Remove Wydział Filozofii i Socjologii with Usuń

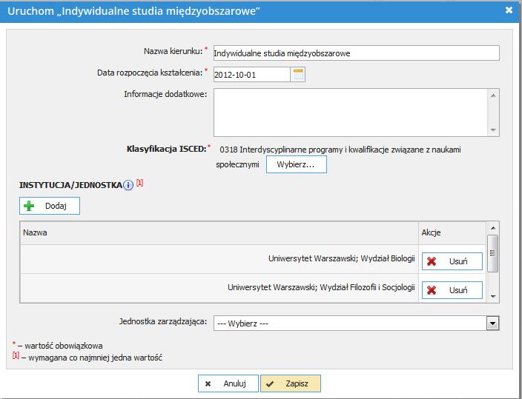[452, 290]
